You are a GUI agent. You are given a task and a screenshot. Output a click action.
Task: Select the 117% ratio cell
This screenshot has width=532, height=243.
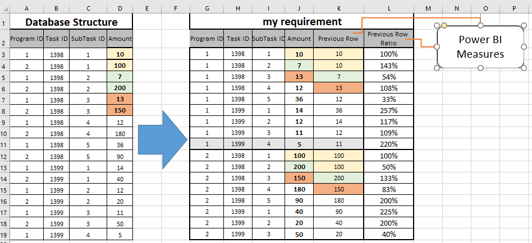pyautogui.click(x=389, y=121)
